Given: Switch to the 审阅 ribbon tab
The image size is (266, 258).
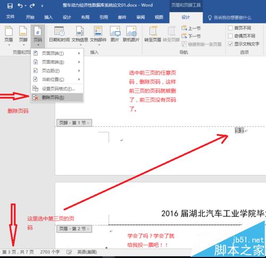Looking at the screenshot, I should (140, 17).
